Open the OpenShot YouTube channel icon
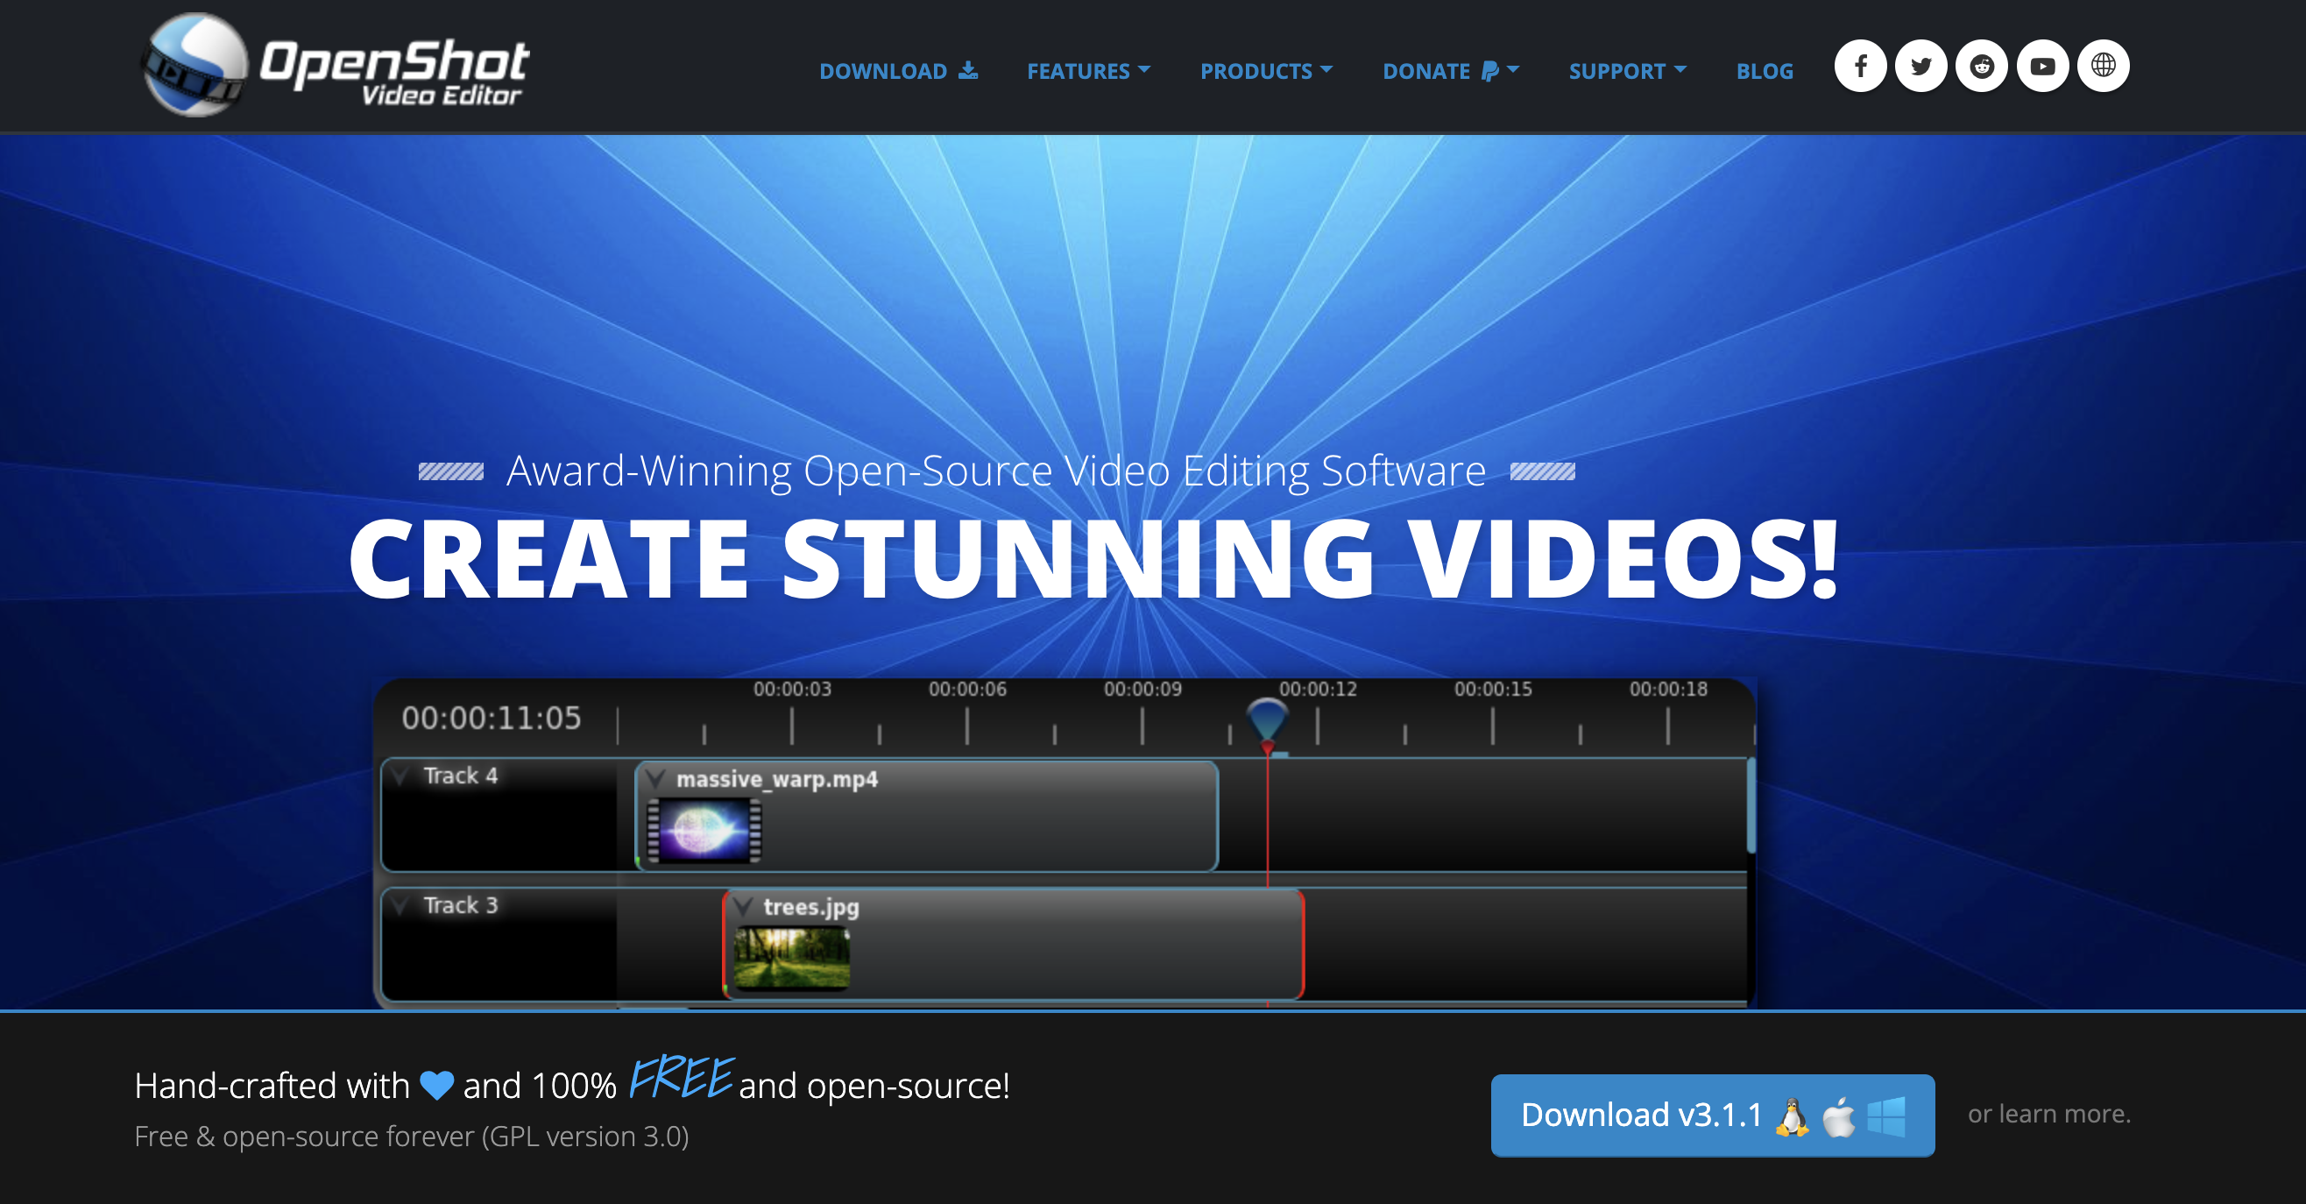Viewport: 2306px width, 1204px height. [2042, 67]
